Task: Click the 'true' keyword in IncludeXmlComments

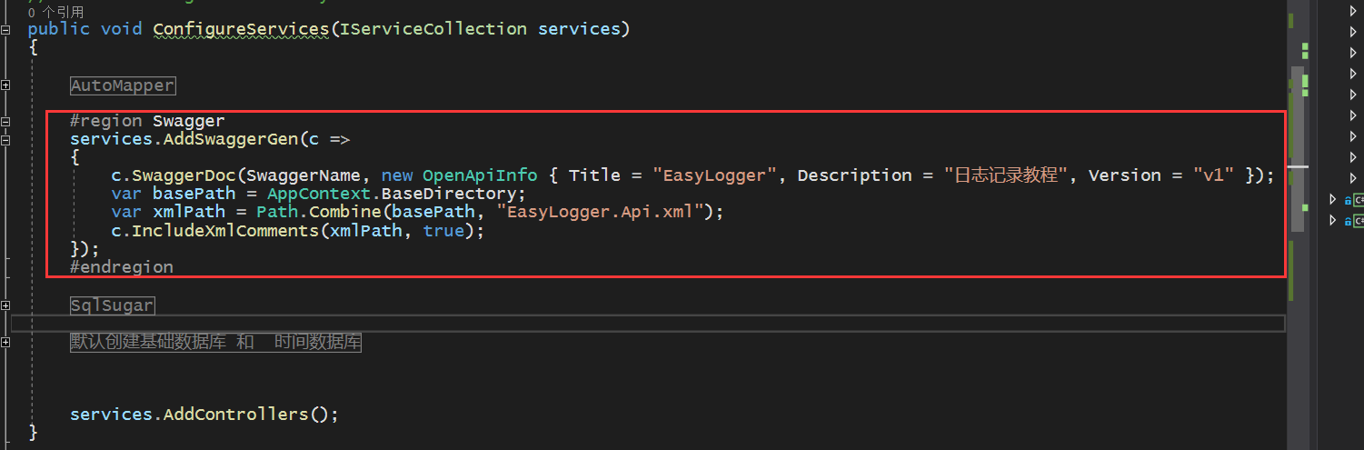Action: click(x=443, y=231)
